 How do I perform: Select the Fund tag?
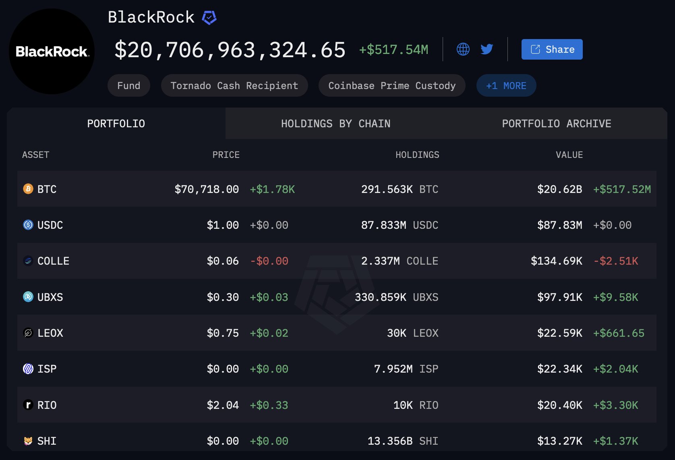129,85
